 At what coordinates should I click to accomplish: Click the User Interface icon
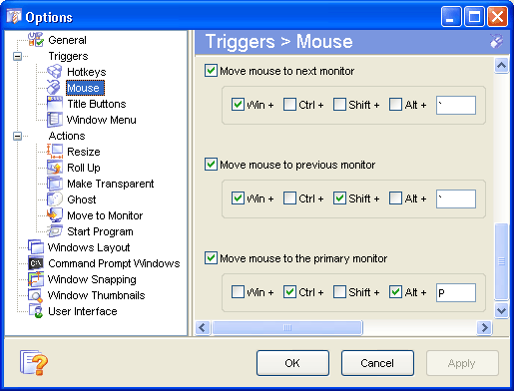36,311
